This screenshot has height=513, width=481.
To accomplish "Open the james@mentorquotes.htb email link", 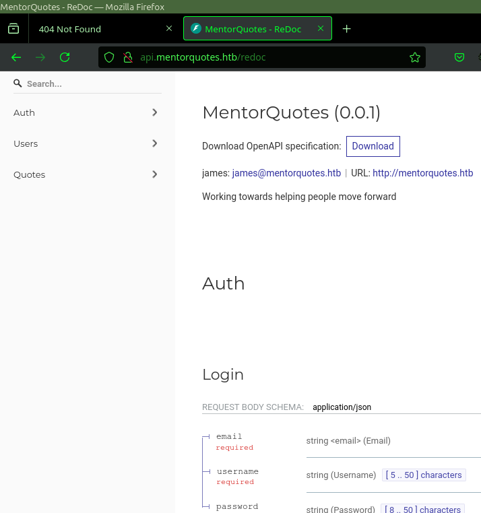I will (x=286, y=173).
